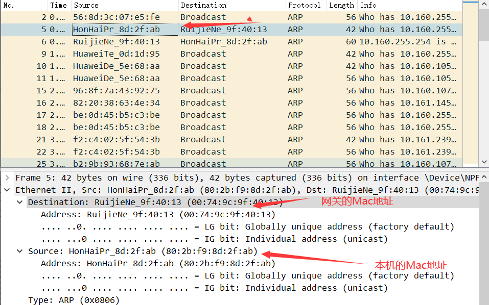Collapse the Destination RuijieNe_9f:40:13 node
This screenshot has height=305, width=489.
[x=19, y=202]
